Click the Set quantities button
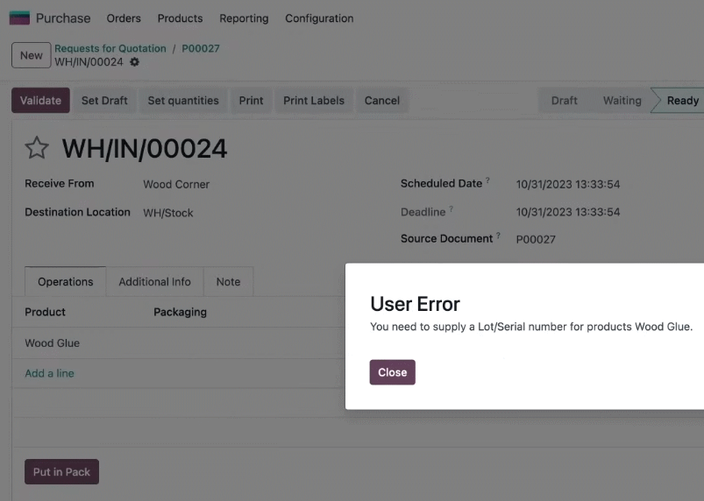The height and width of the screenshot is (501, 704). coord(183,101)
